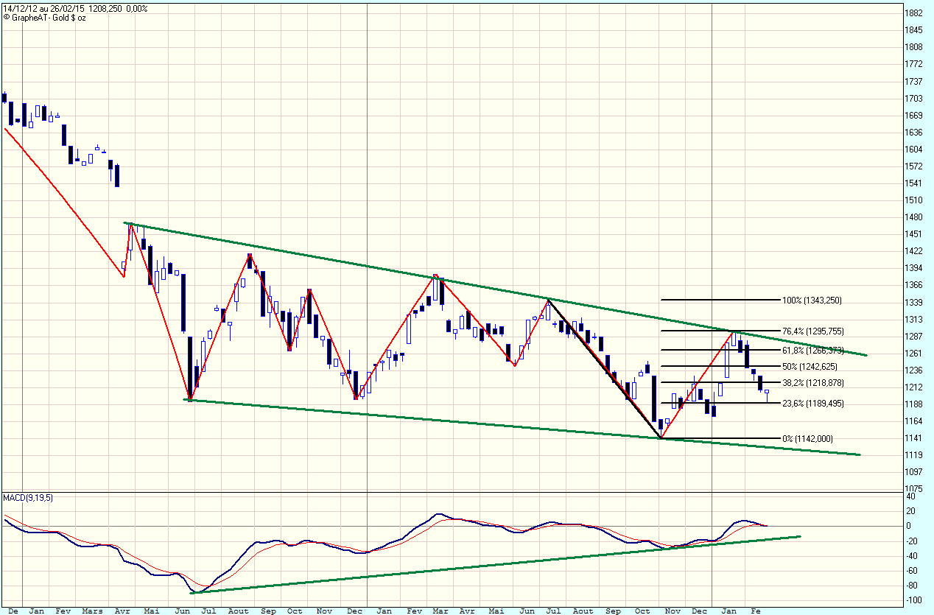Viewport: 934px width, 615px height.
Task: Click price axis value 1366
Action: tap(914, 285)
